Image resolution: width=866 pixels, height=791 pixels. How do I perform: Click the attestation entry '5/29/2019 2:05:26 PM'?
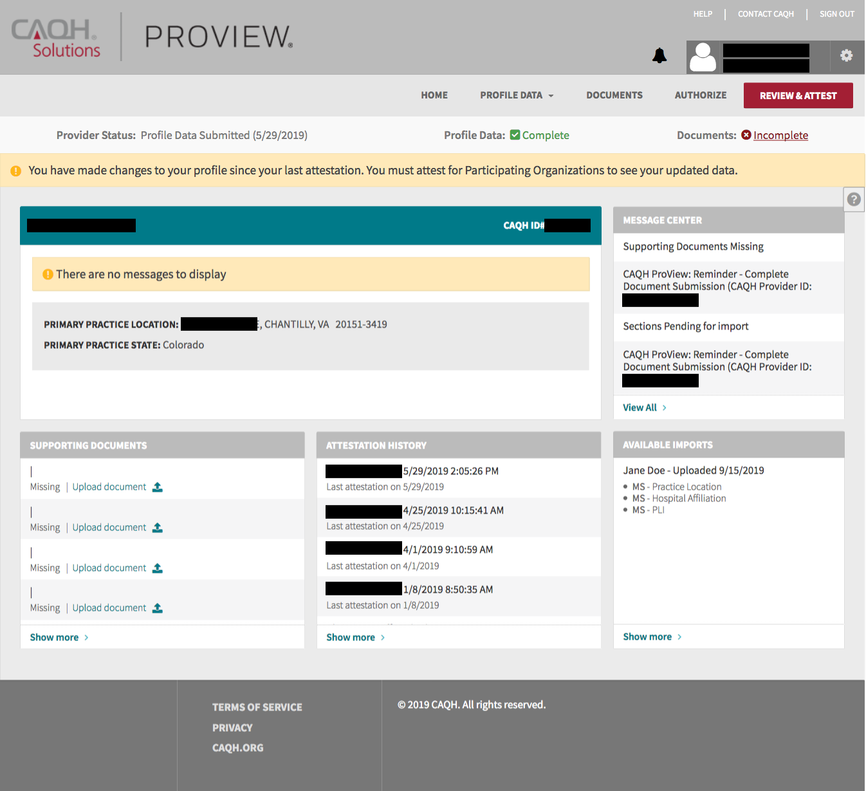[451, 471]
